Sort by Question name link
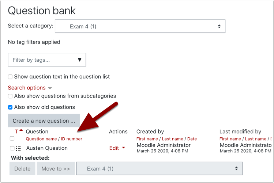Image resolution: width=274 pixels, height=183 pixels. pyautogui.click(x=41, y=139)
